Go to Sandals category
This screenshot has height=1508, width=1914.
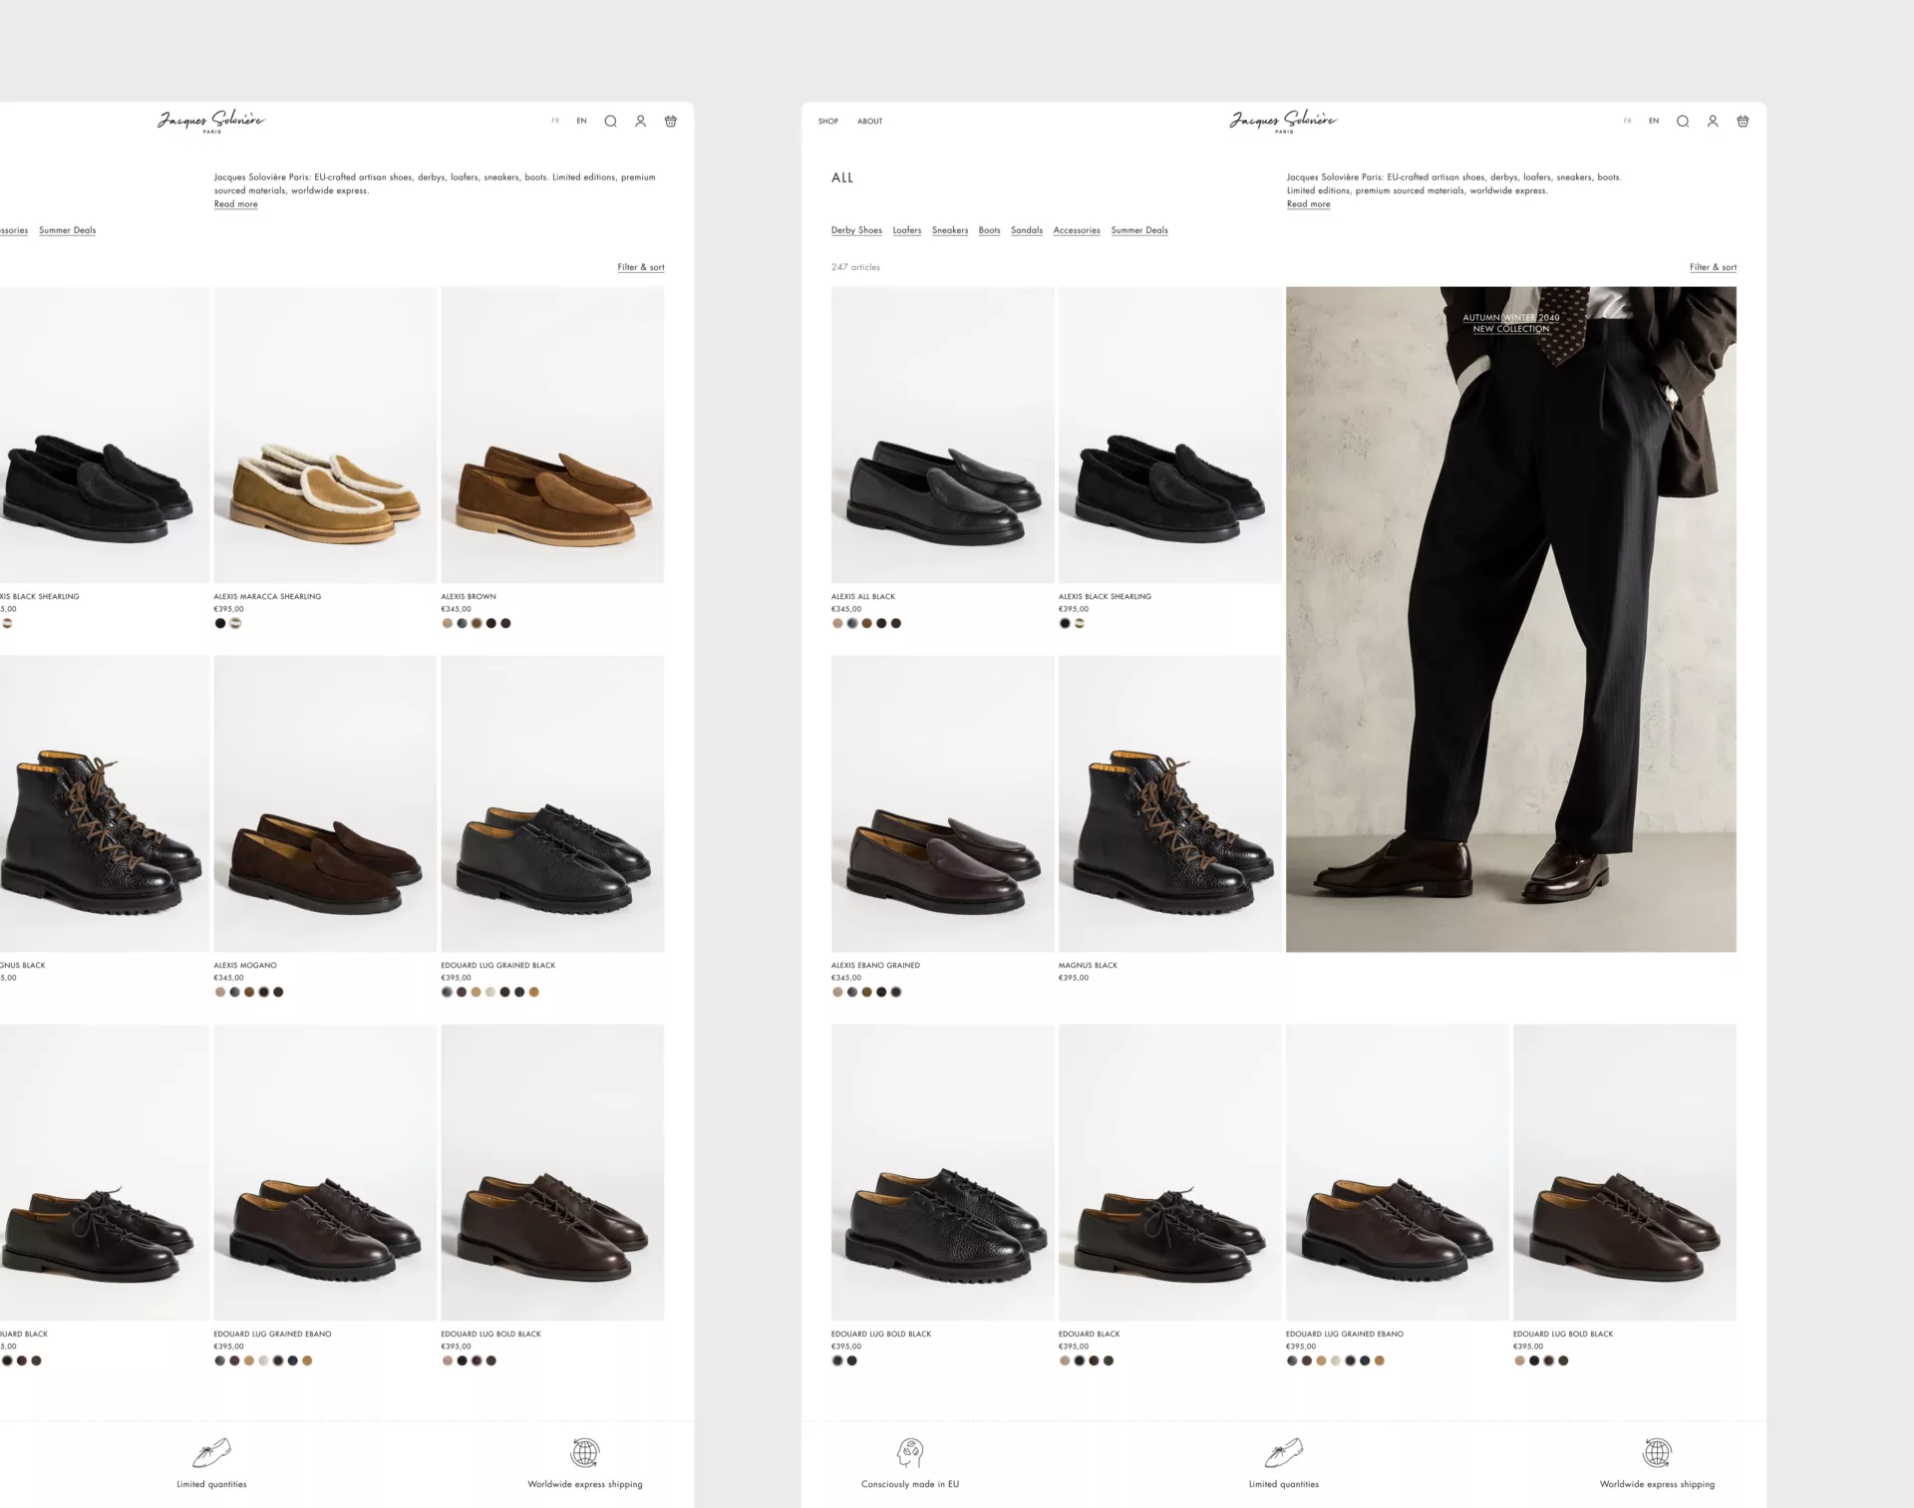tap(1027, 230)
